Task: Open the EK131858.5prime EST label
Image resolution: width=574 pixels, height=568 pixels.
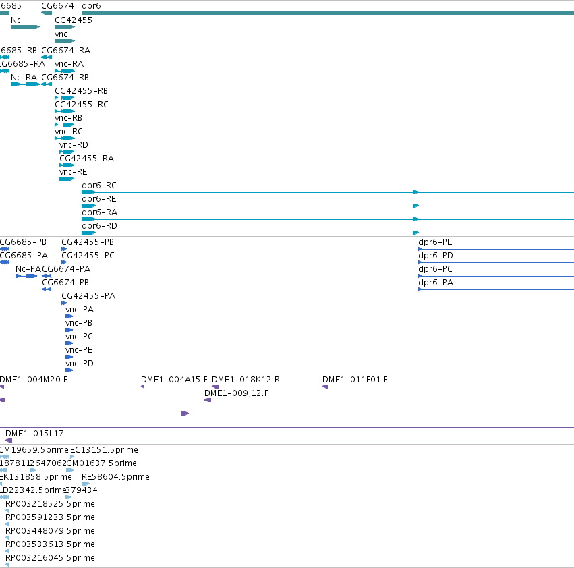Action: click(36, 477)
